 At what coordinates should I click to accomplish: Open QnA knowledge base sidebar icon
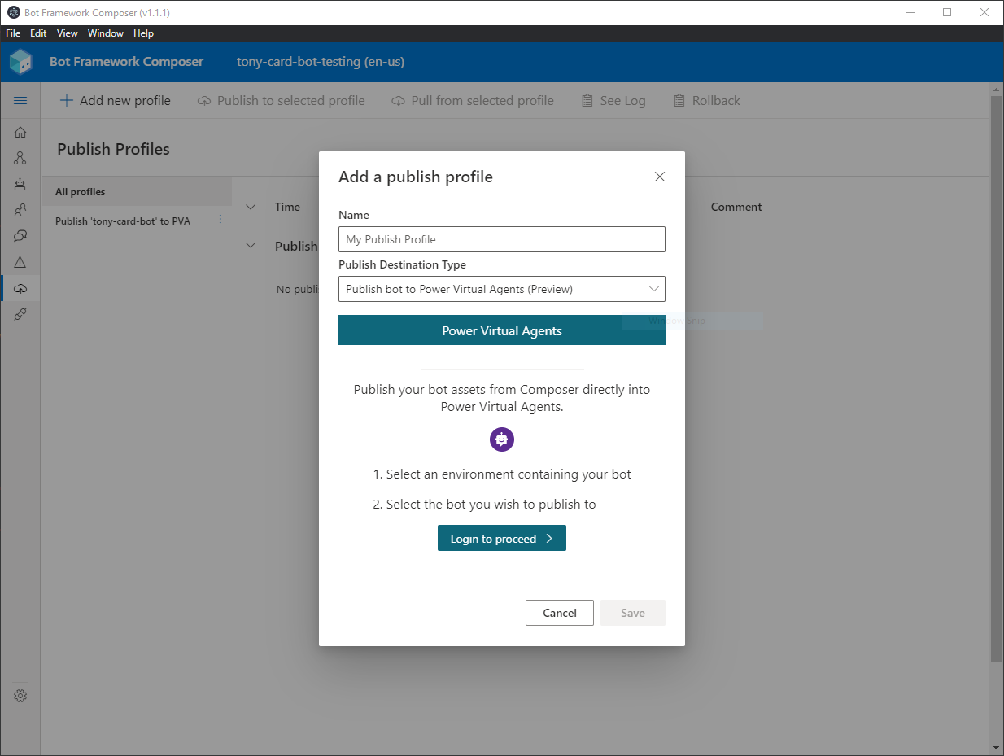(x=20, y=236)
